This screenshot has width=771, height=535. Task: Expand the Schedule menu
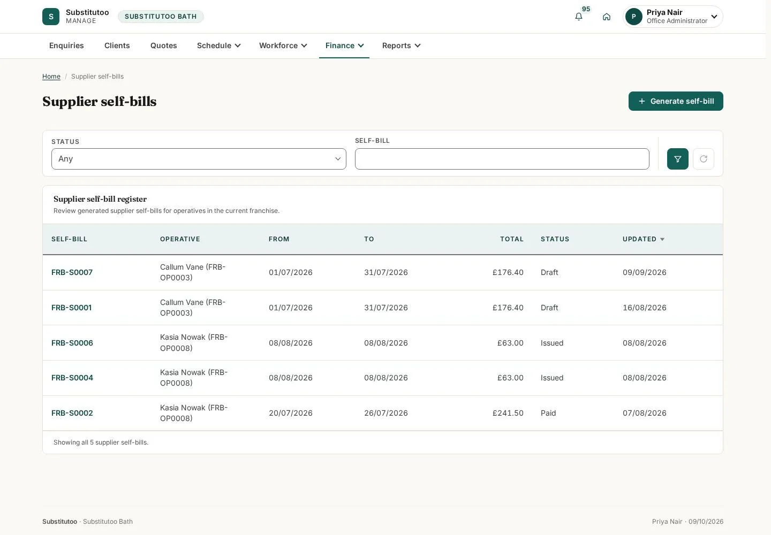click(218, 45)
